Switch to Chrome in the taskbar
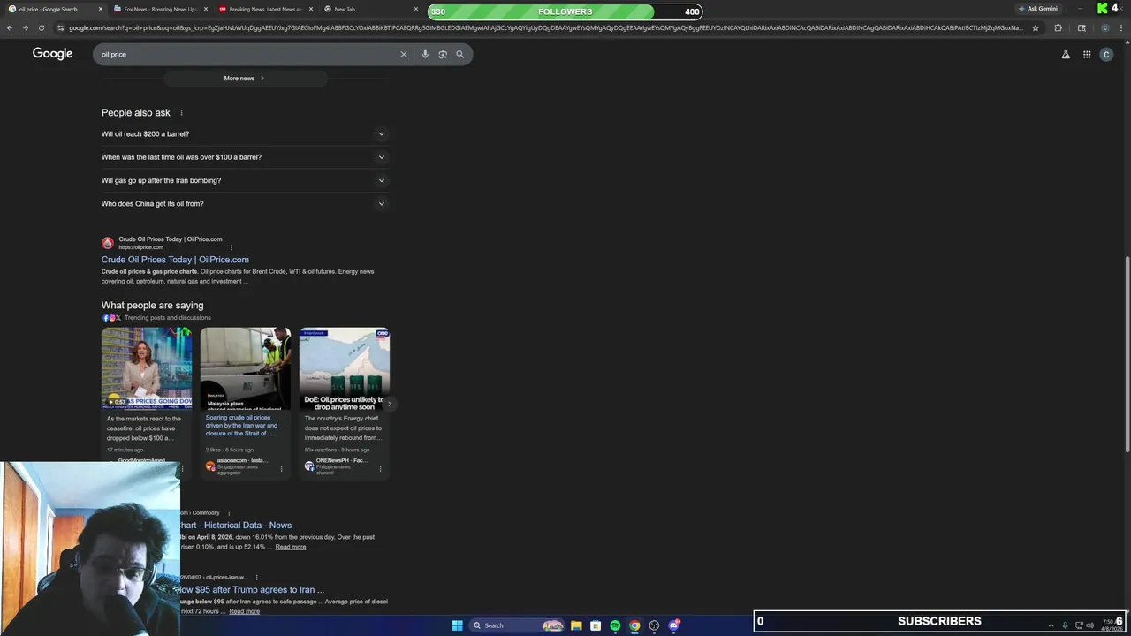This screenshot has width=1131, height=636. 634,625
